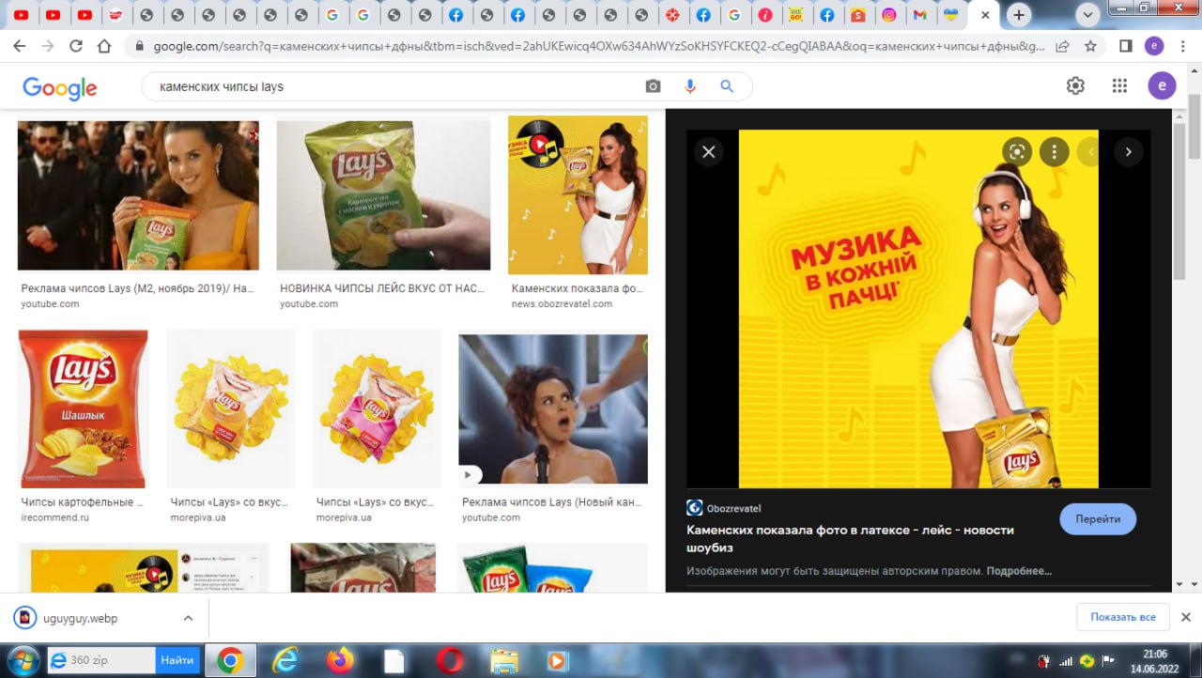Start search by image with camera icon
This screenshot has height=678, width=1202.
tap(653, 86)
